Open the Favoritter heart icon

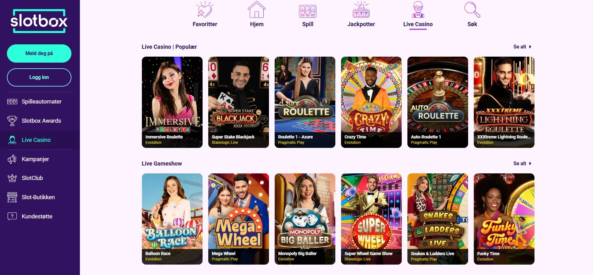(205, 10)
